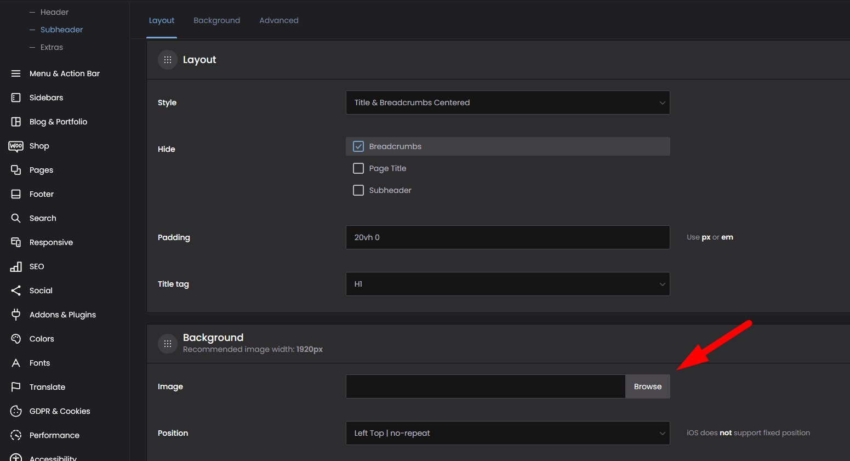Click the Search magnifier icon
Viewport: 850px width, 461px height.
[x=16, y=218]
